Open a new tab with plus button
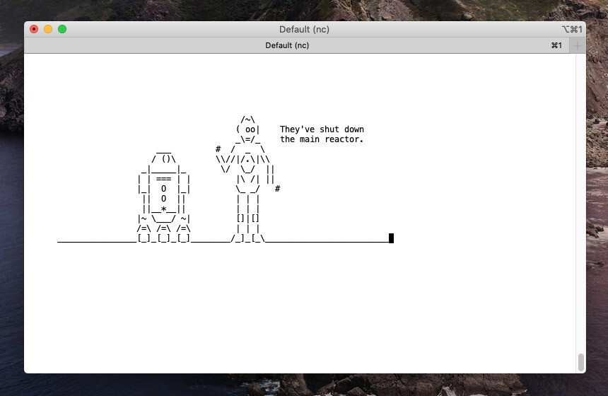This screenshot has width=608, height=396. pos(578,46)
